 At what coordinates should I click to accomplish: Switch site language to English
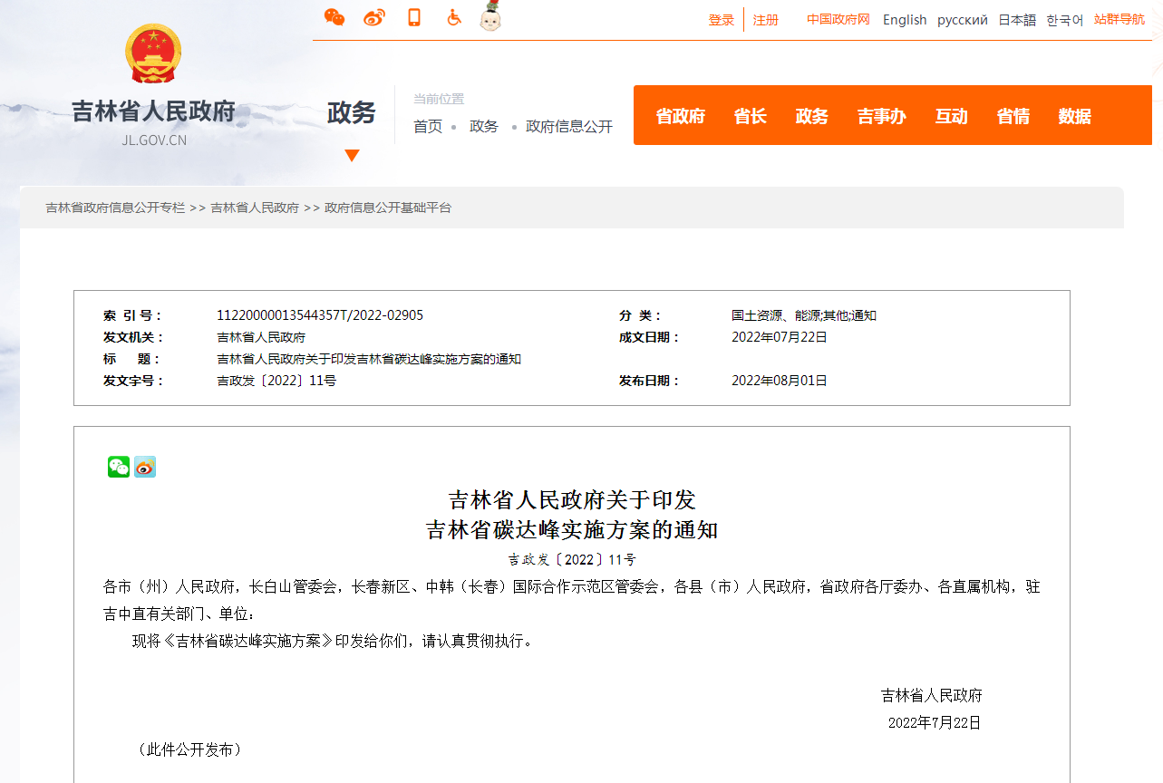(904, 19)
